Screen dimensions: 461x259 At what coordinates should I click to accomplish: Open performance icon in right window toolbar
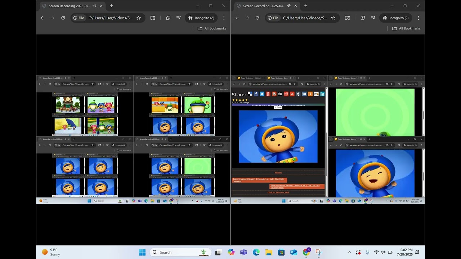pyautogui.click(x=363, y=18)
